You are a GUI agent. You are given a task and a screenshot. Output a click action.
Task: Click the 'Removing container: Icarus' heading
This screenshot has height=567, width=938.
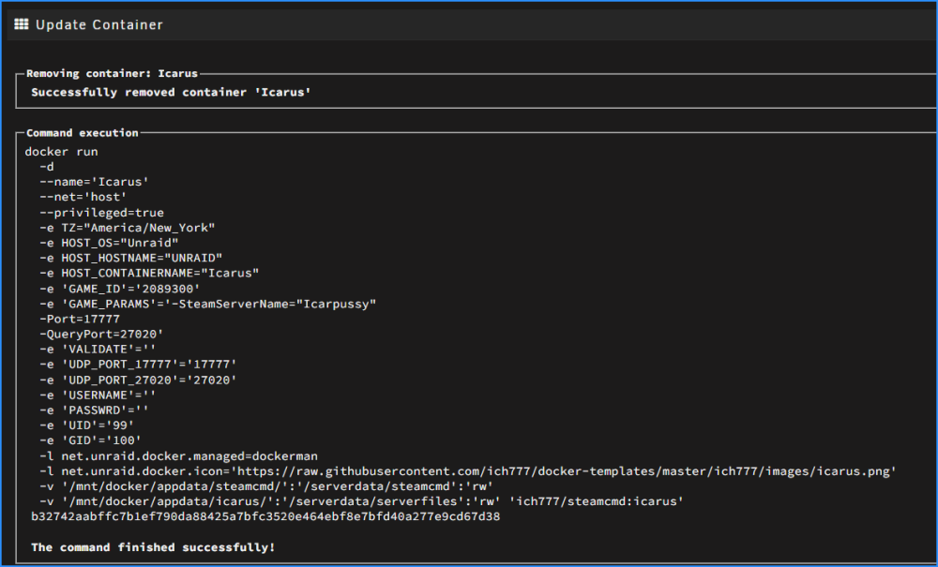click(112, 73)
